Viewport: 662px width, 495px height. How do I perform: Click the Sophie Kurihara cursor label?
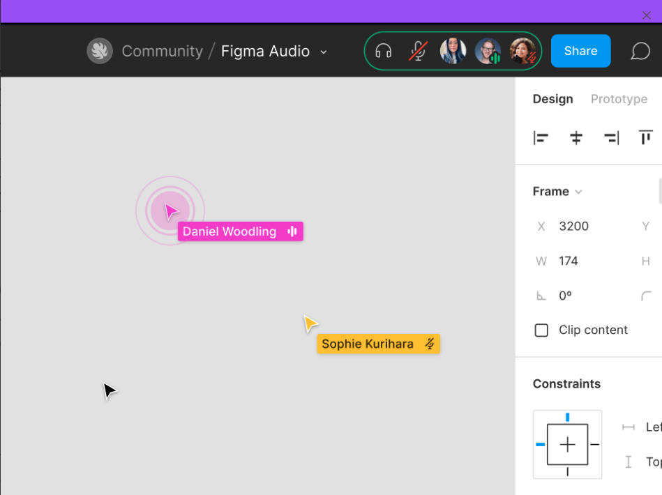point(378,344)
